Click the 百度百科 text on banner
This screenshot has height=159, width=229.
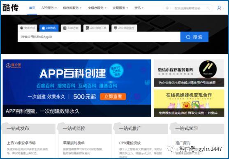coord(45,86)
